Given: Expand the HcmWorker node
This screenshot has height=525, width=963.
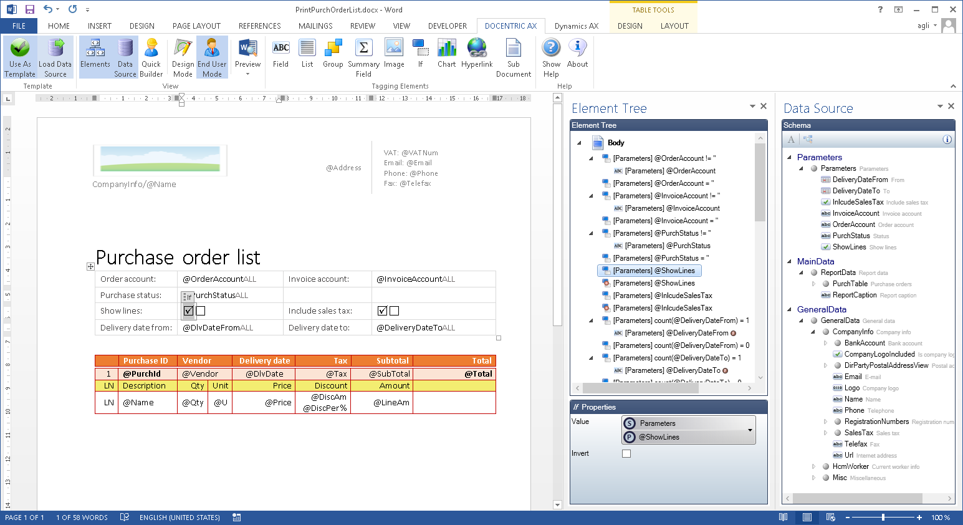Looking at the screenshot, I should coord(813,466).
